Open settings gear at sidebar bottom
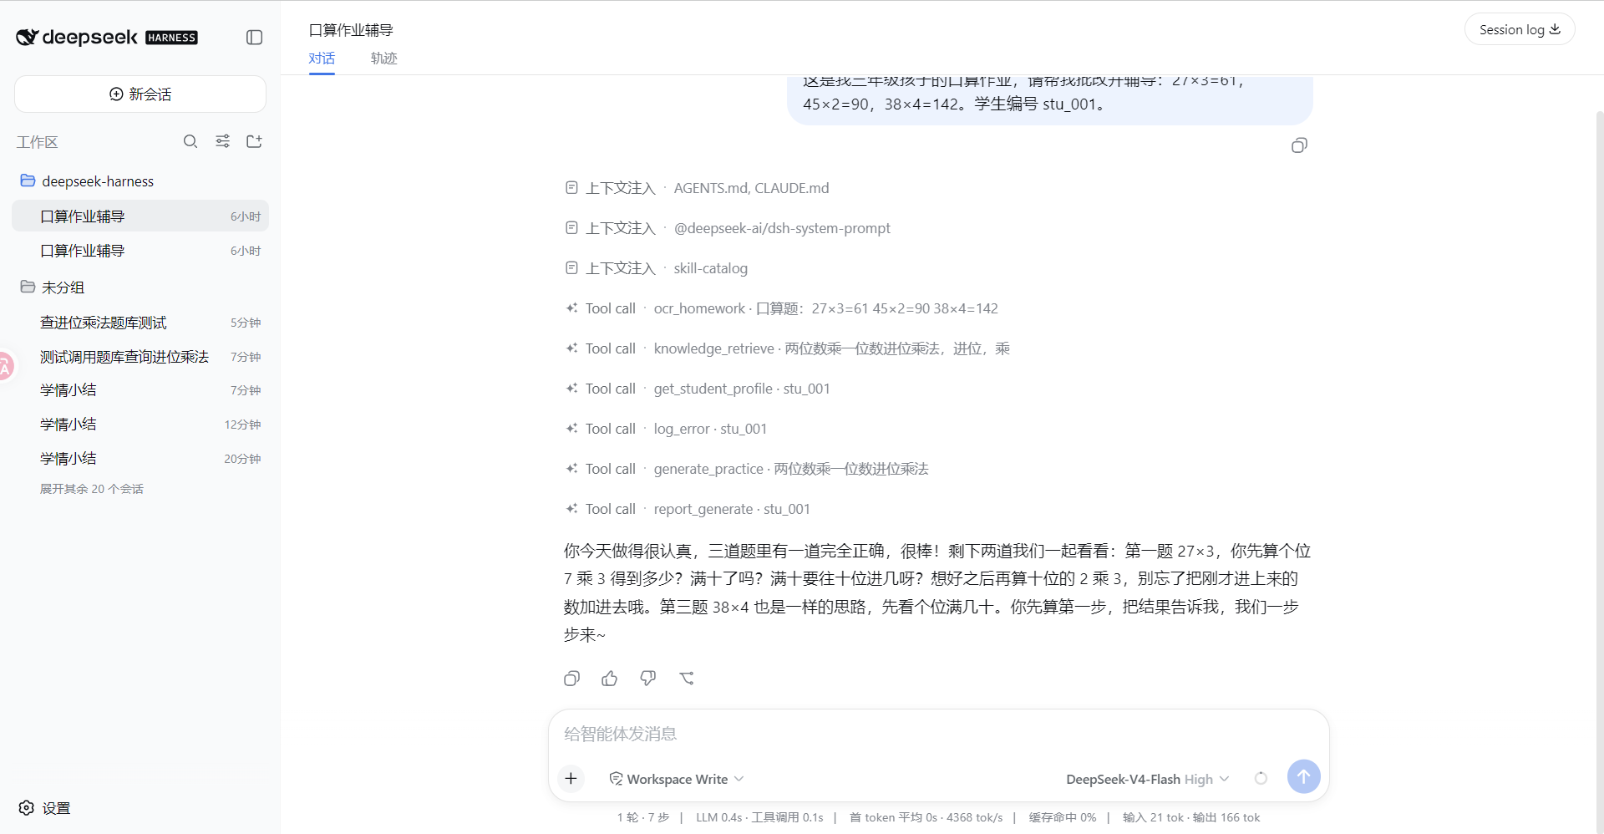The width and height of the screenshot is (1604, 834). (27, 808)
